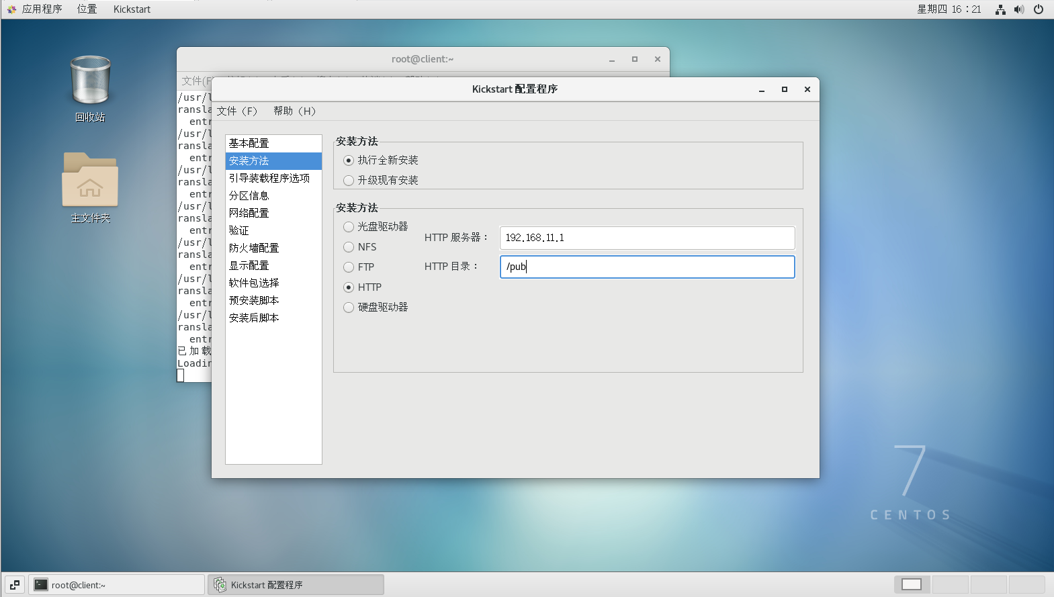Close the Kickstart 配置程序 window
This screenshot has height=597, width=1054.
[807, 89]
